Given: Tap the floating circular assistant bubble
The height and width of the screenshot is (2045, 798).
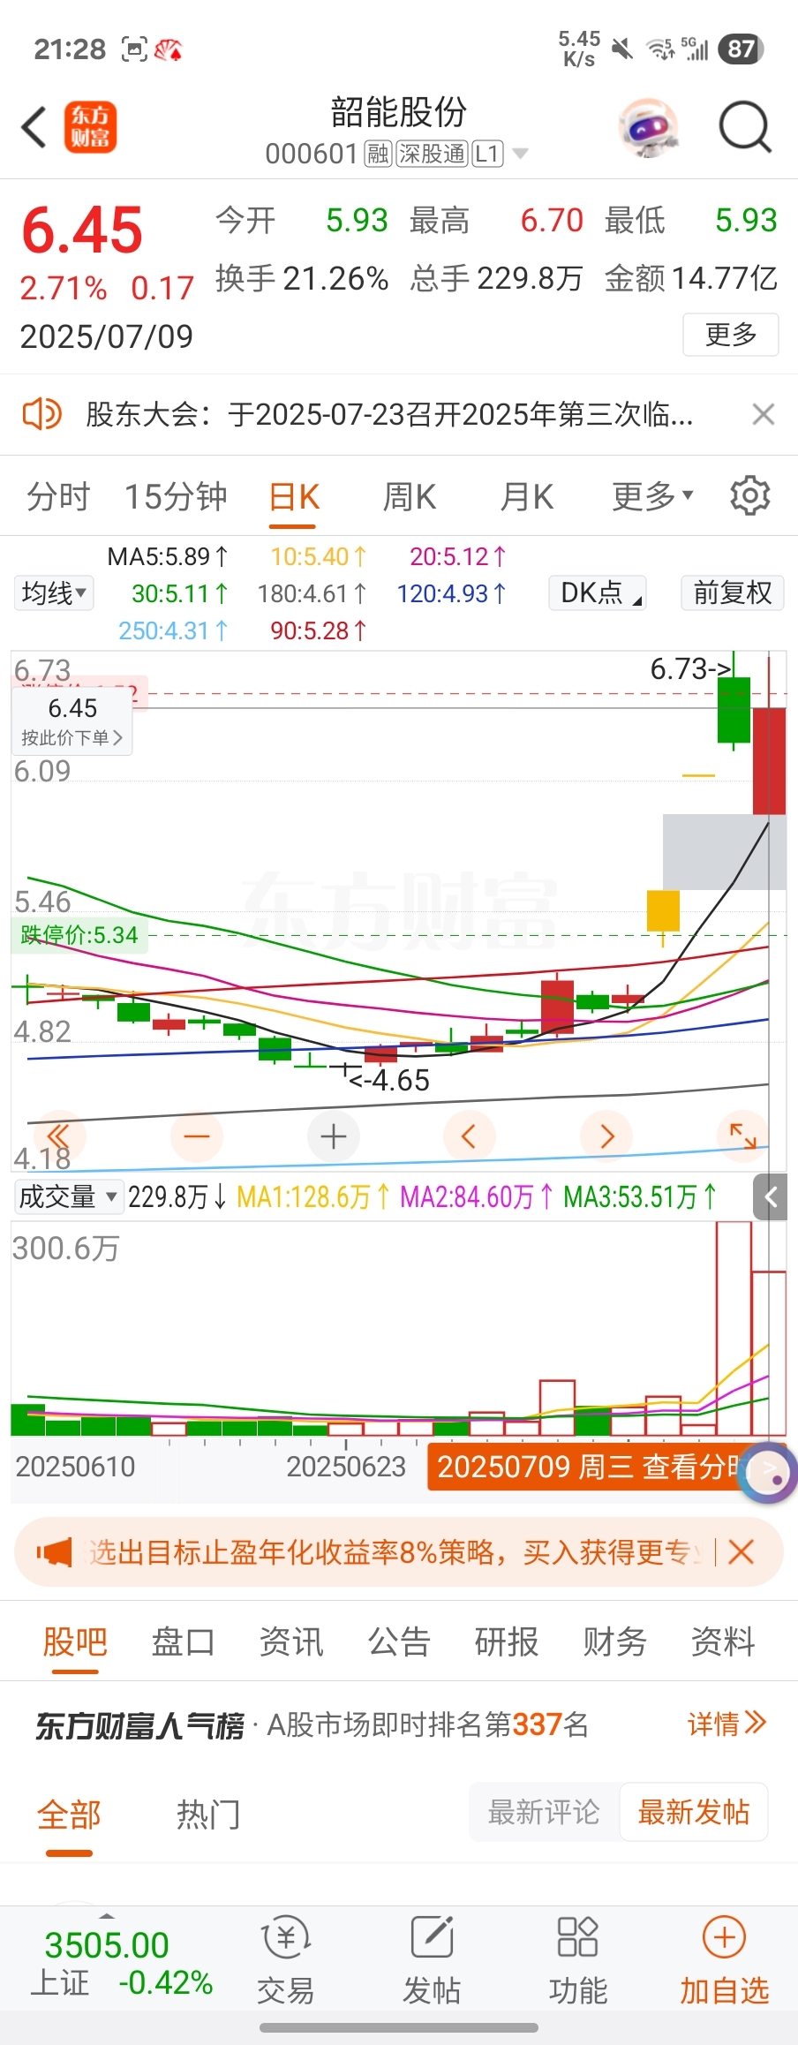Looking at the screenshot, I should coord(768,1472).
